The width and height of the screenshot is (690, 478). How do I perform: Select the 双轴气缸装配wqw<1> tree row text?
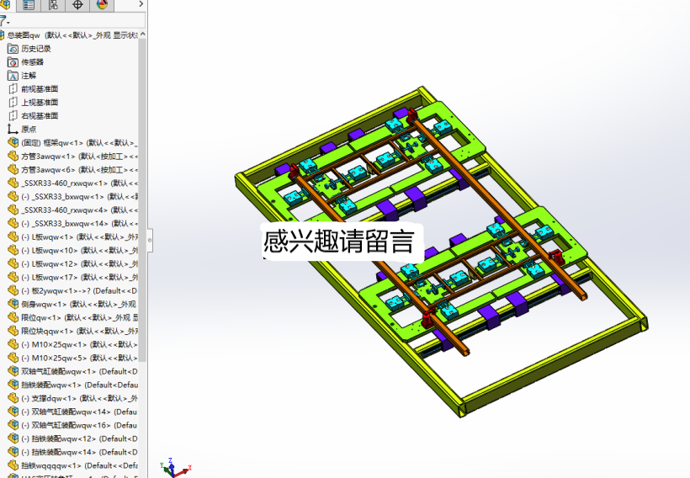[x=79, y=371]
